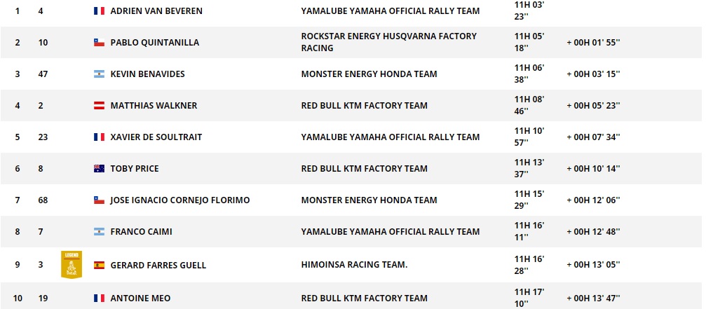Click the French flag beside Adrien Van Beveren

click(x=99, y=11)
